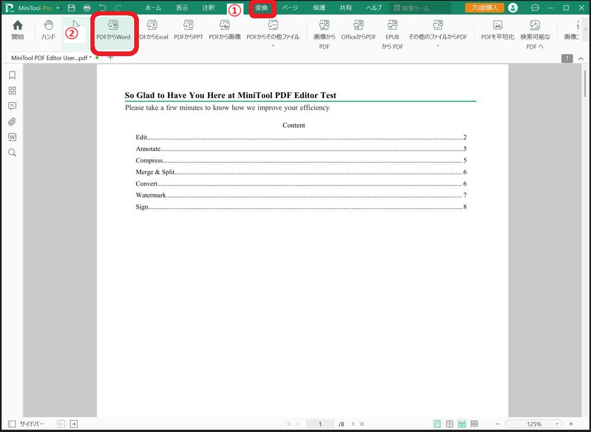Zoom out with the minus button
Screen dimensions: 591x432
click(x=497, y=424)
